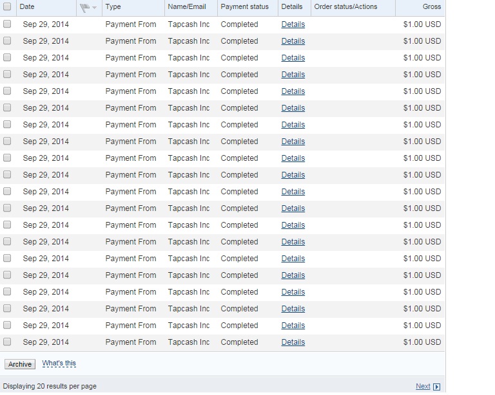Click the Details column header

pos(292,6)
